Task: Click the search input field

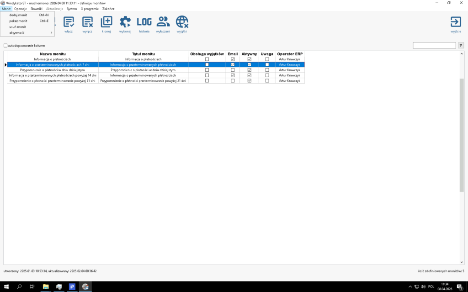Action: point(434,46)
